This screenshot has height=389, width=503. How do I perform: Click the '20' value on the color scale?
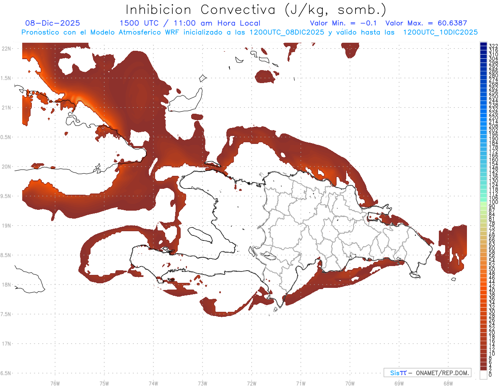[x=492, y=333]
